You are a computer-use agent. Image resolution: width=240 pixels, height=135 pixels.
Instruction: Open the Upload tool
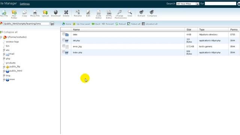45,13
